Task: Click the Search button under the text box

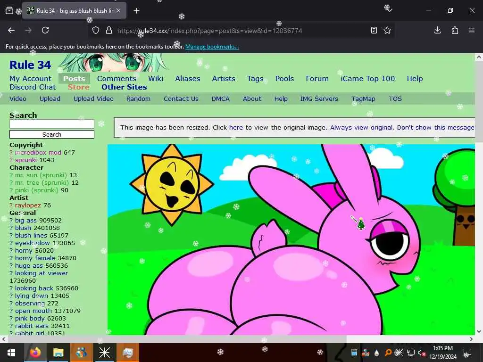Action: [x=52, y=134]
